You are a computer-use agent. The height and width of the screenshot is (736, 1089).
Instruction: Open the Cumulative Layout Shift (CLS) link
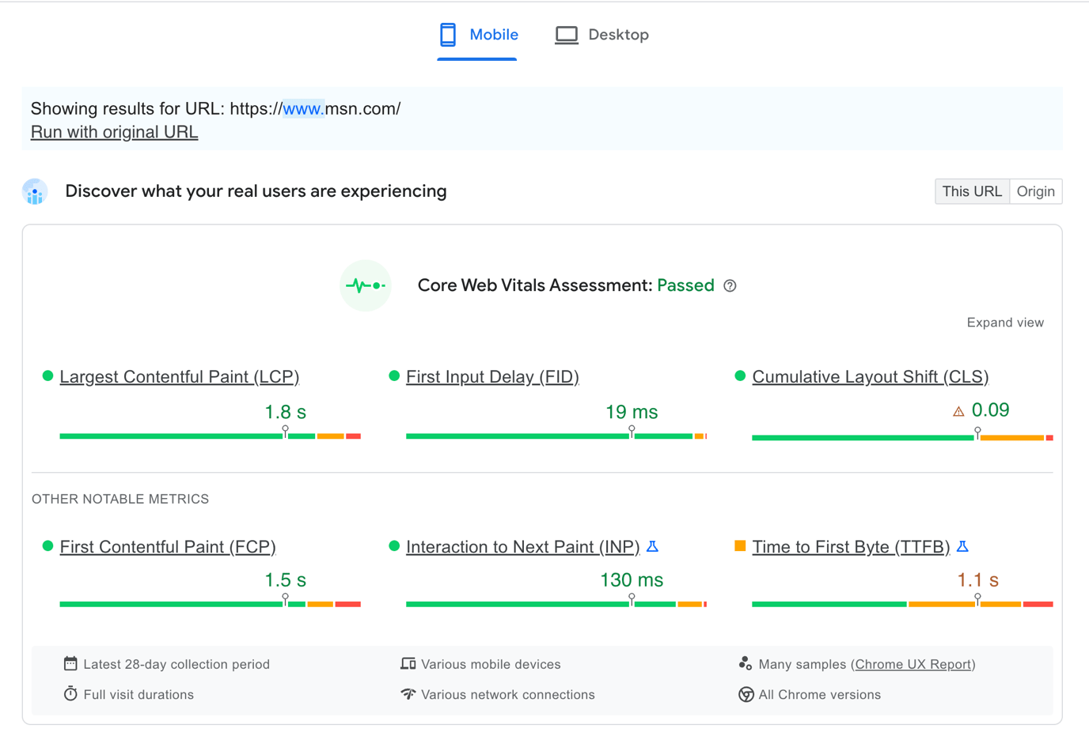(x=871, y=377)
